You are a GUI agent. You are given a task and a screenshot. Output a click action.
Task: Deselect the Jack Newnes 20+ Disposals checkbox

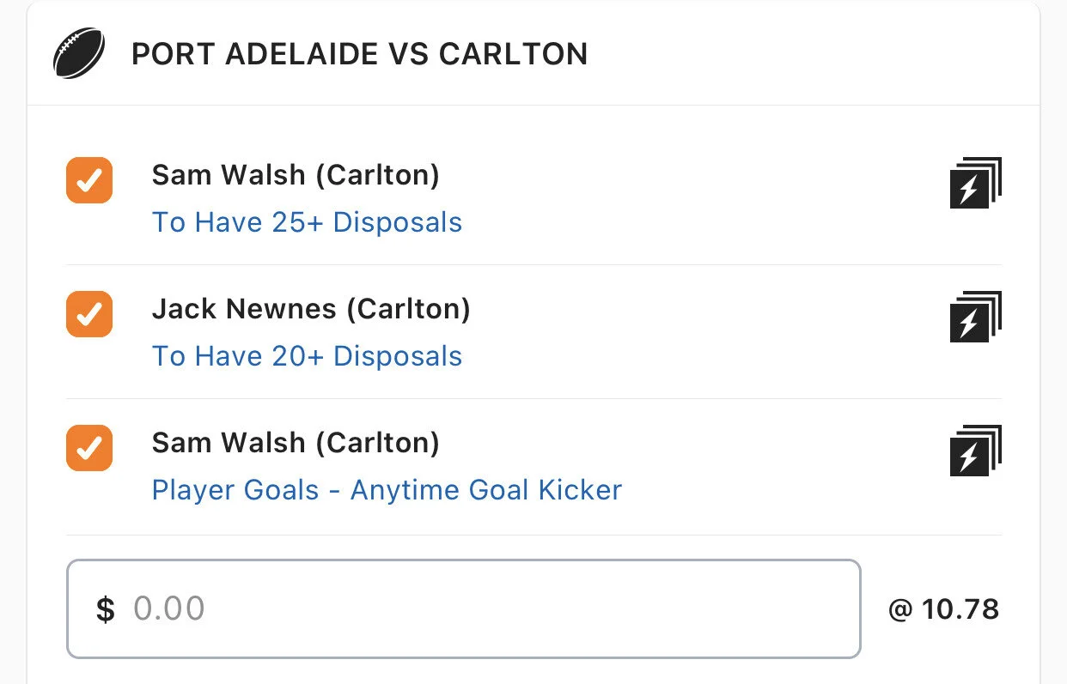[x=89, y=314]
